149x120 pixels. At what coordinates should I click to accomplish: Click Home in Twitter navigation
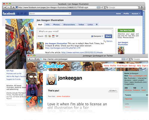tap(106, 66)
